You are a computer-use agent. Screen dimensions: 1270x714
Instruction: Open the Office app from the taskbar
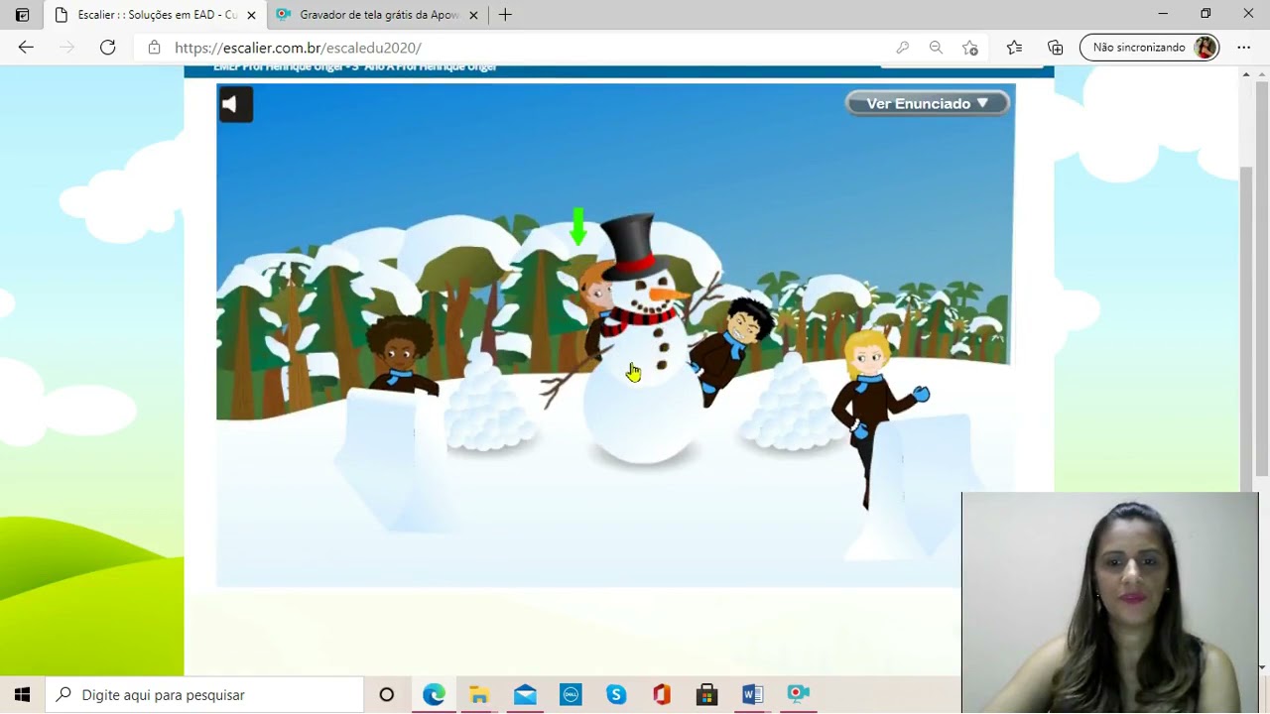(x=662, y=695)
